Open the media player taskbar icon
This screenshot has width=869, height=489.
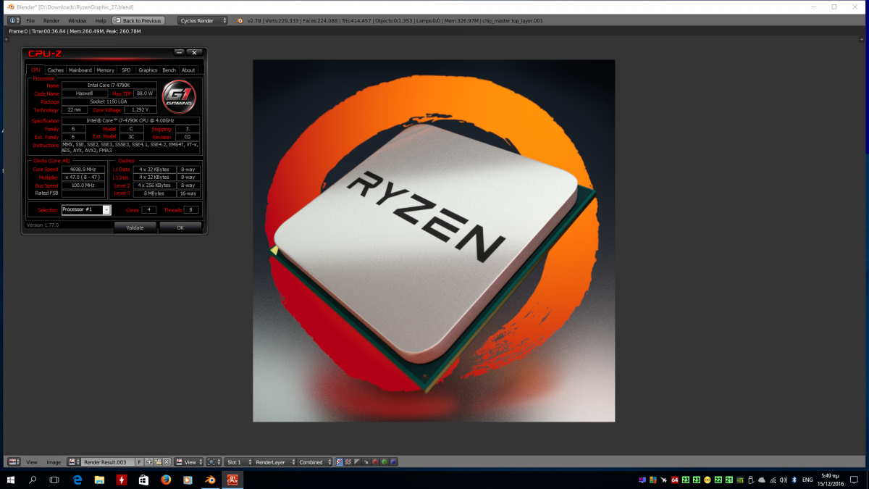click(188, 480)
